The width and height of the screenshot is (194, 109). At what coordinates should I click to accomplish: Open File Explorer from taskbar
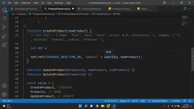point(102,106)
